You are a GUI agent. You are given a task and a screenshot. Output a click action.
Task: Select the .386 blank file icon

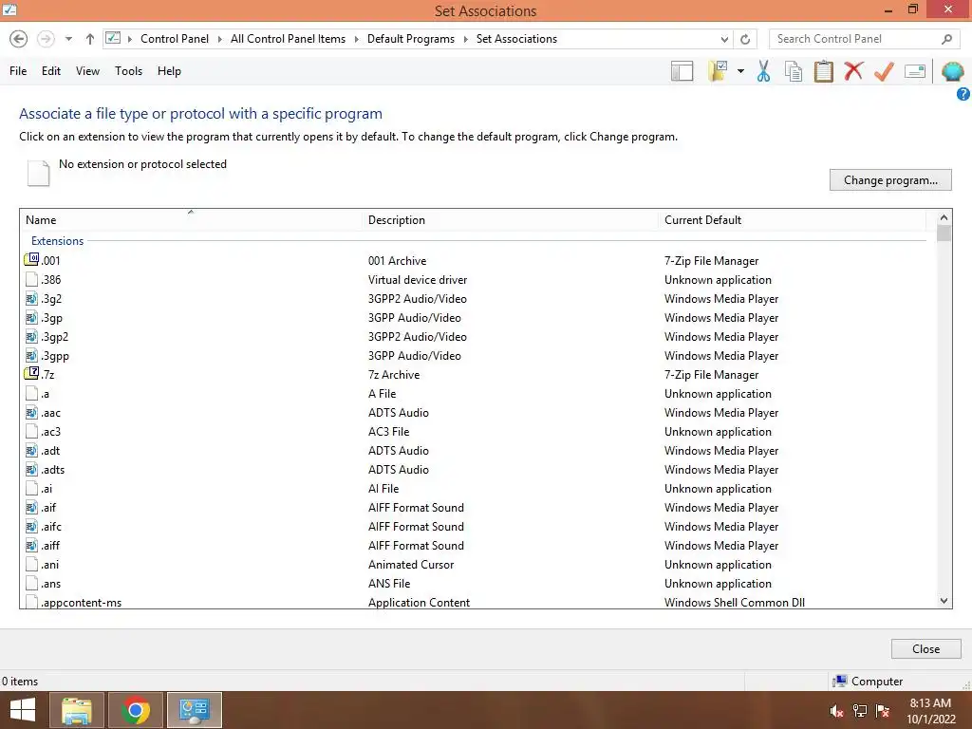pos(31,280)
